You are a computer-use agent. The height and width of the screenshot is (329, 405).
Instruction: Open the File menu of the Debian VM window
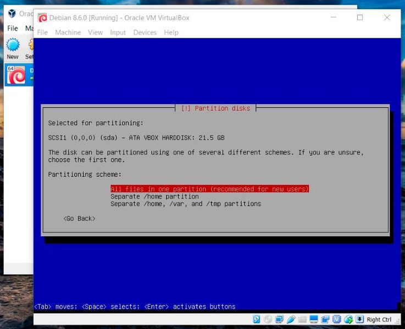42,32
